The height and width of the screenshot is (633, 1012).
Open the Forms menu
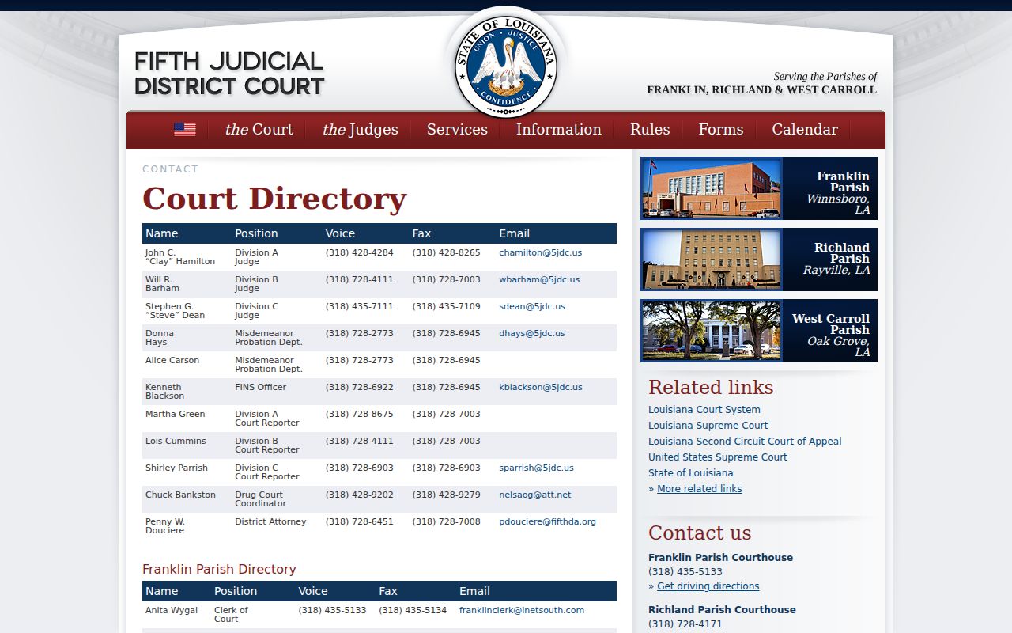tap(721, 130)
